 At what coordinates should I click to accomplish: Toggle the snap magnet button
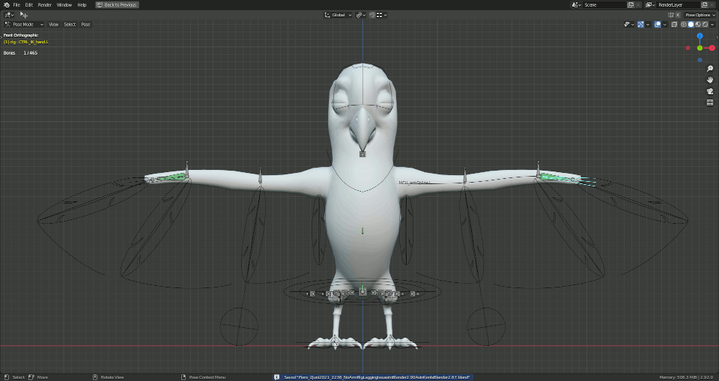(x=372, y=15)
